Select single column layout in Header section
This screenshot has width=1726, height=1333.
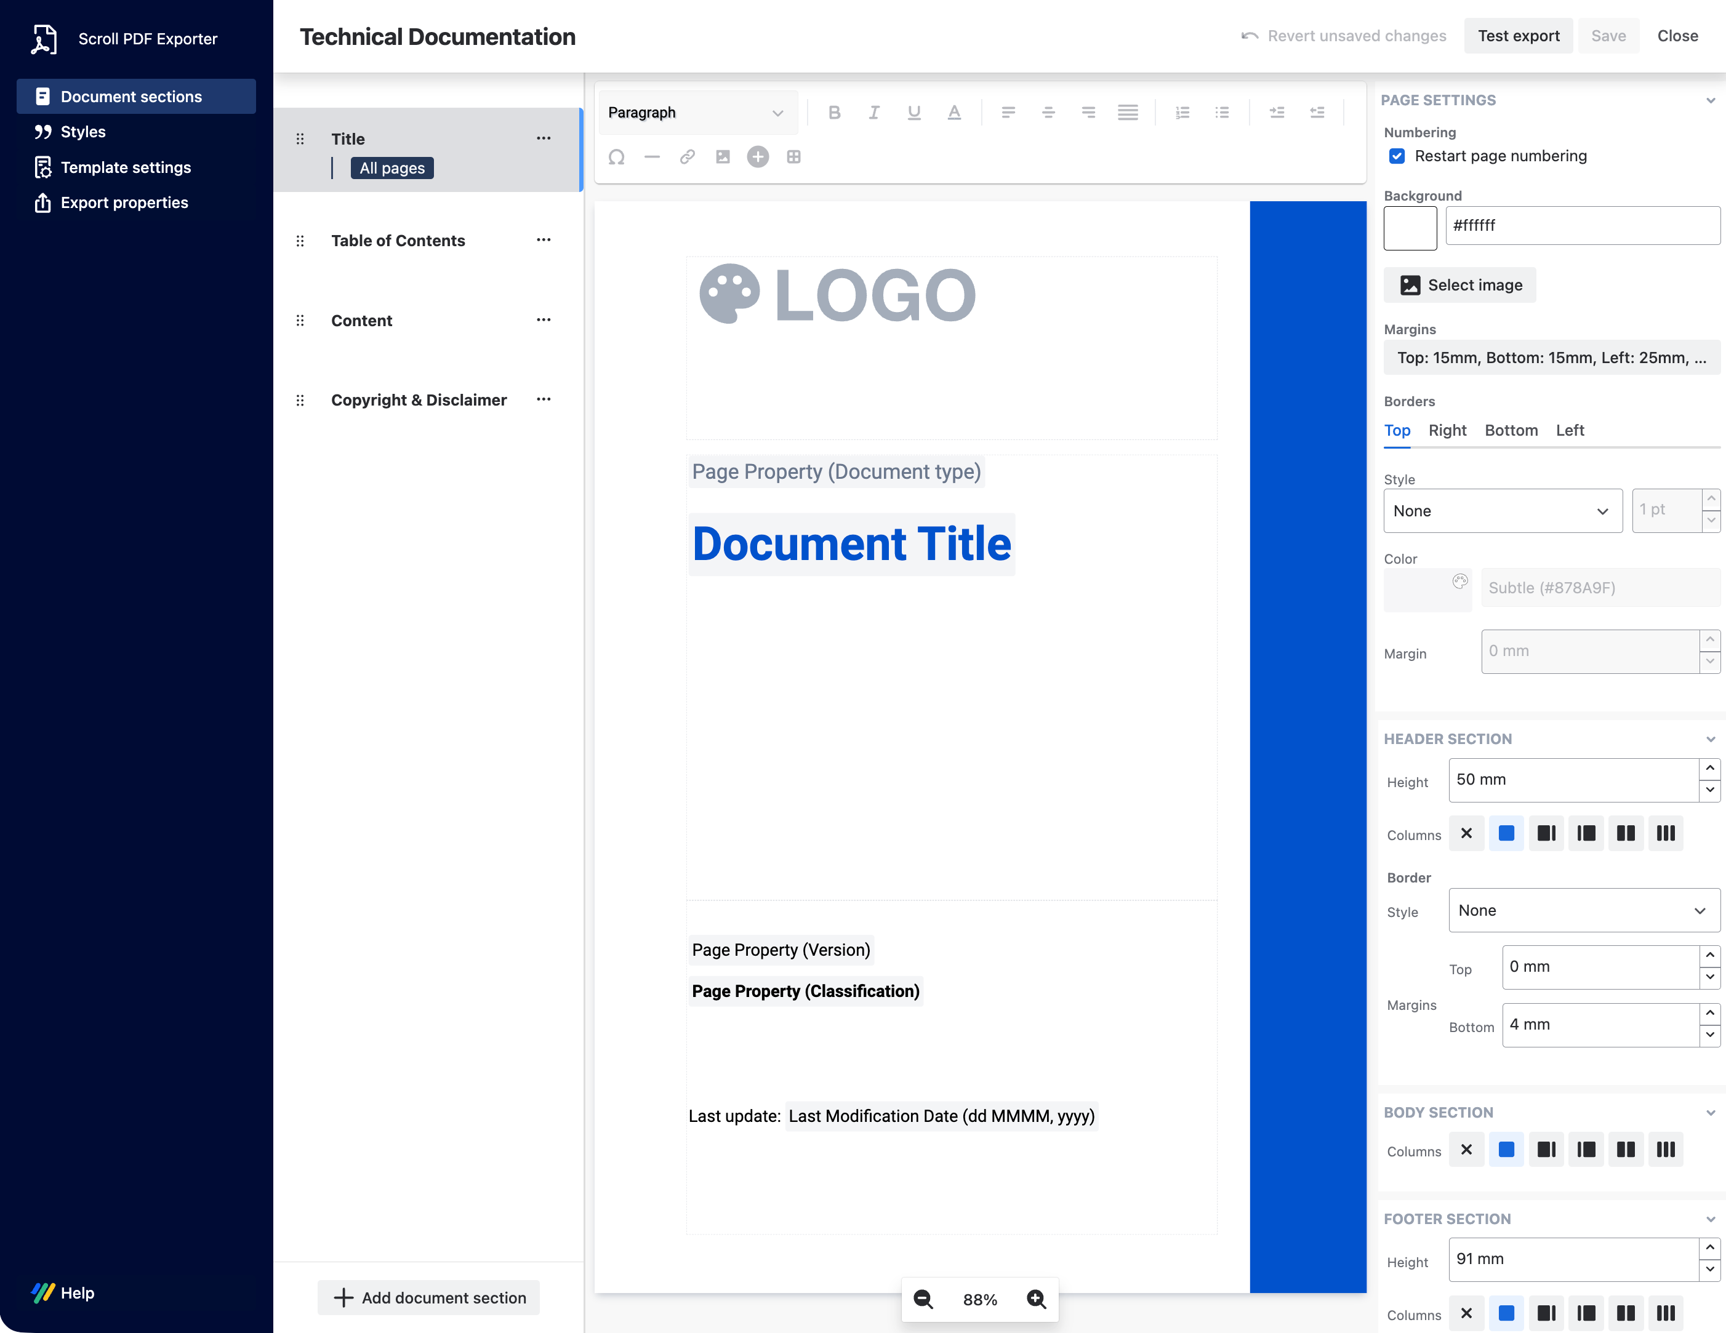[1506, 833]
